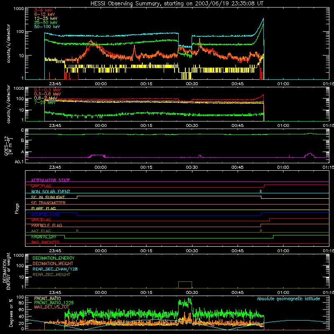Screen dimensions: 334x334
Task: Click the DECIMATION ENERGY or weight axis title
Action: tap(6, 271)
